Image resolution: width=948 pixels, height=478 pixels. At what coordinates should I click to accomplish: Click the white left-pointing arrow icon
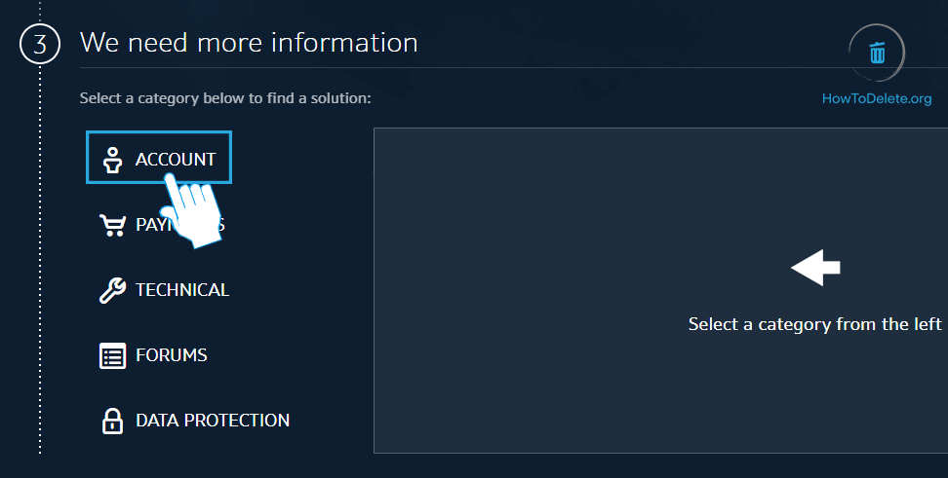click(815, 268)
